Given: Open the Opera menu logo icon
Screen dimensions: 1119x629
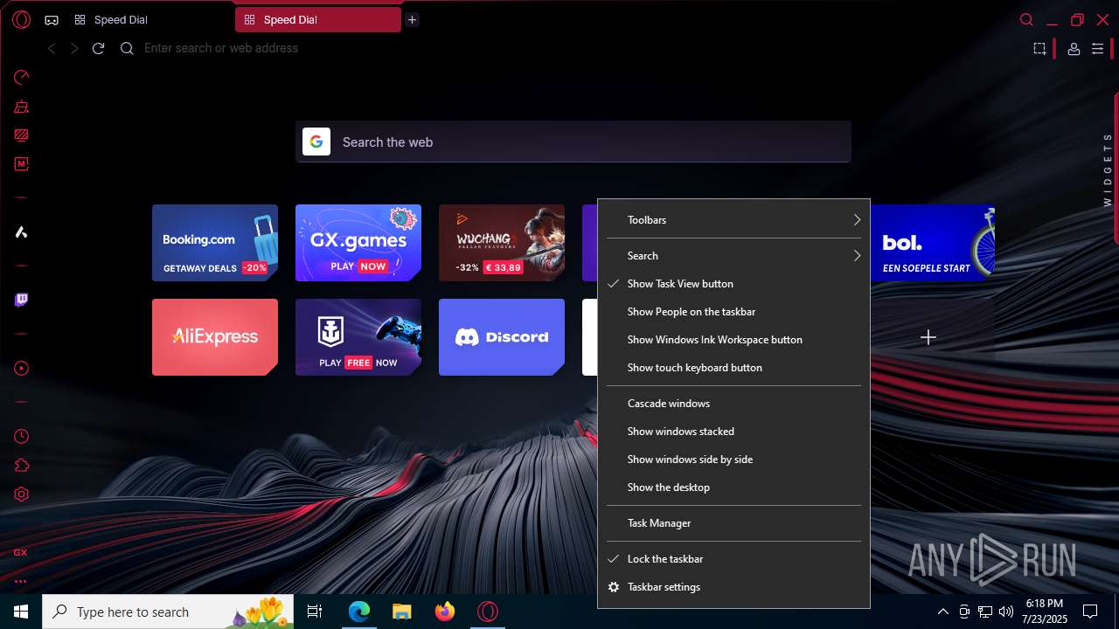Looking at the screenshot, I should [21, 19].
